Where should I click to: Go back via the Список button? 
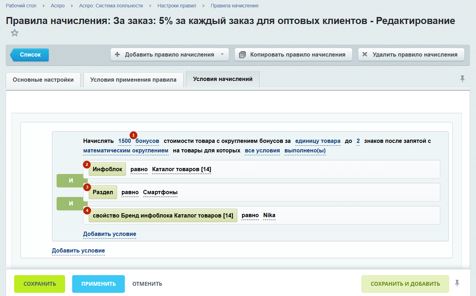30,55
